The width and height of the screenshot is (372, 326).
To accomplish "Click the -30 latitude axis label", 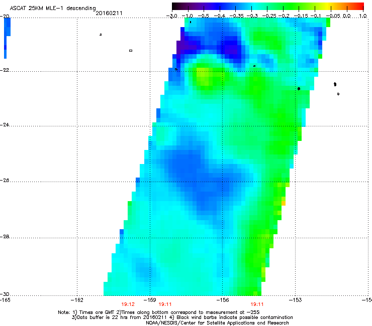I will point(5,294).
